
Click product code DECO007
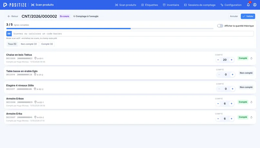11,117
